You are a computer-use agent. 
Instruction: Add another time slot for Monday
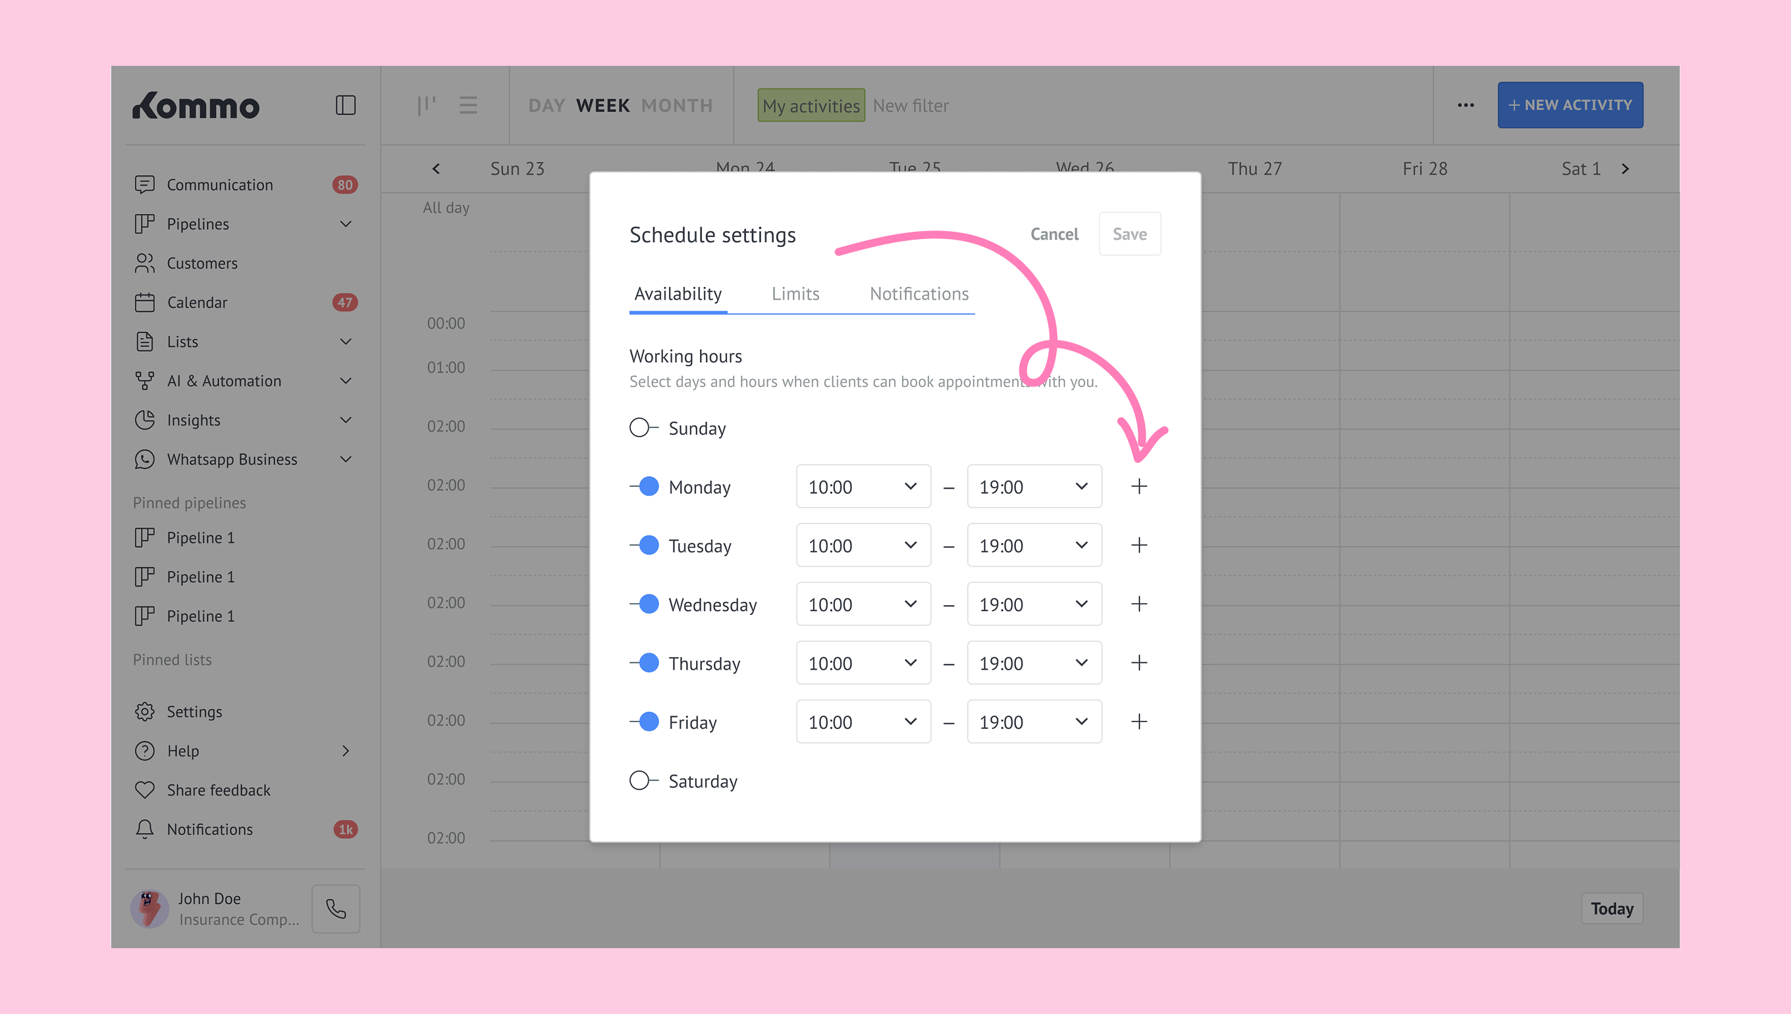click(x=1138, y=486)
